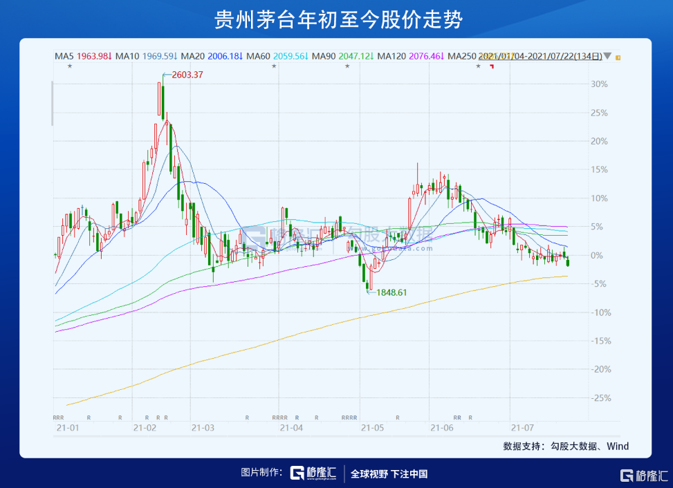Click the 1848.61 low price label
The width and height of the screenshot is (673, 488).
pyautogui.click(x=391, y=292)
